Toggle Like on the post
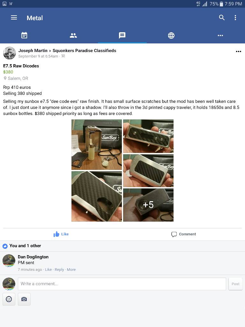The height and width of the screenshot is (327, 245). [x=61, y=234]
